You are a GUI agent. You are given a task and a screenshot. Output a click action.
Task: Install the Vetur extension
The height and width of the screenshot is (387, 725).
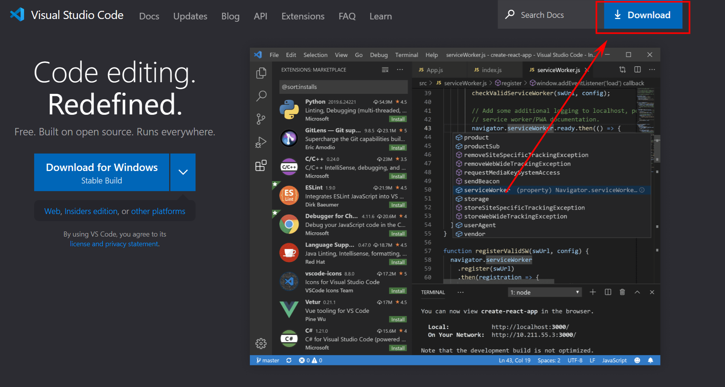398,320
